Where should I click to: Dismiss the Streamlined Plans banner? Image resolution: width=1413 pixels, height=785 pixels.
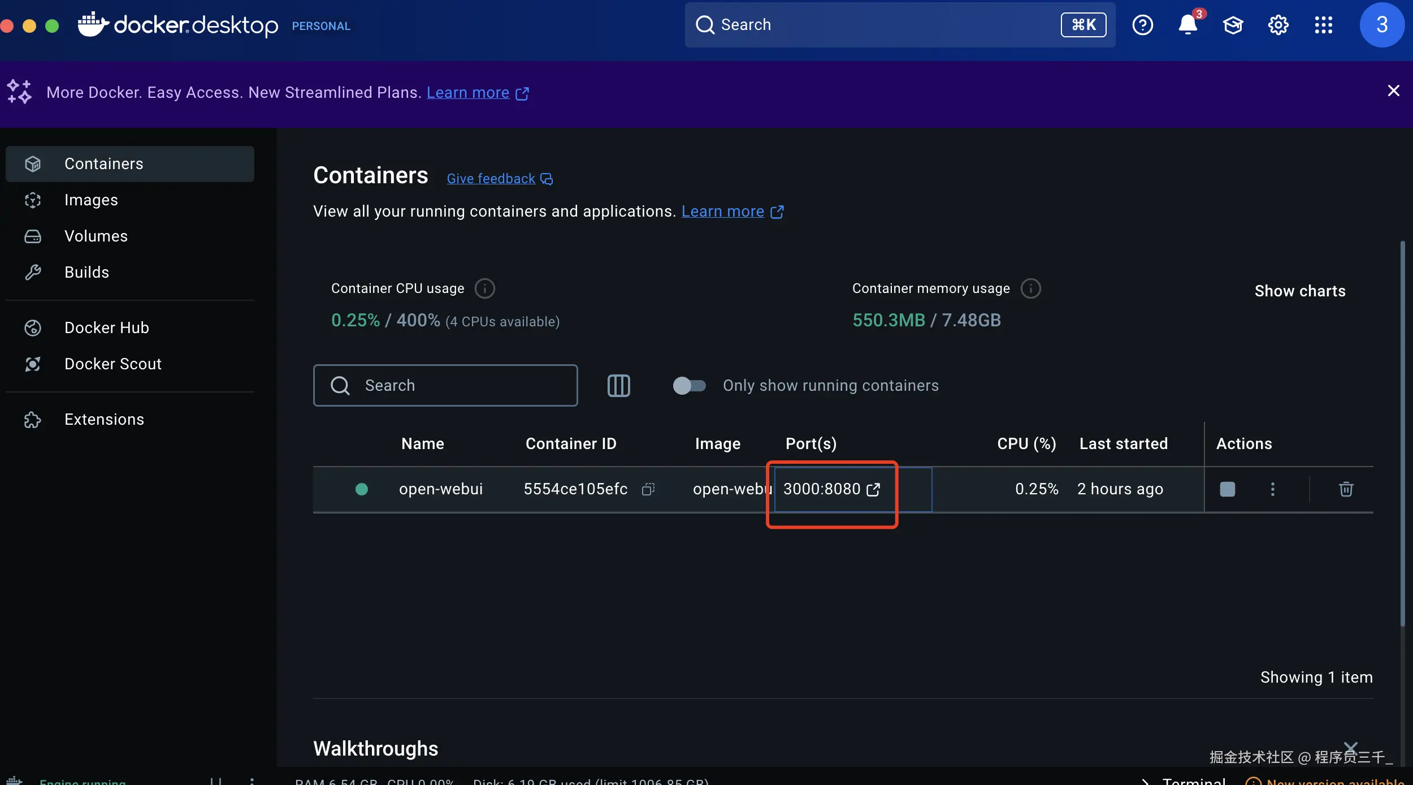pyautogui.click(x=1393, y=90)
